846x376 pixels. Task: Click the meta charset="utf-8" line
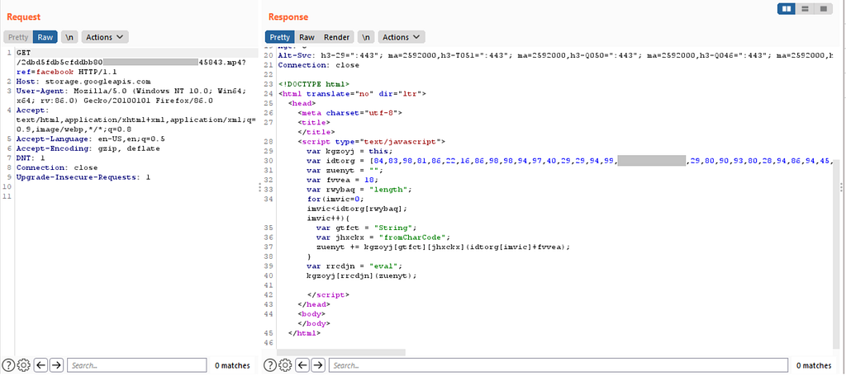coord(349,113)
